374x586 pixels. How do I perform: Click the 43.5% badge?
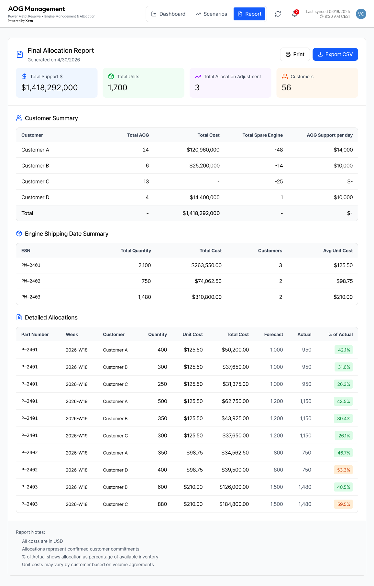coord(343,401)
